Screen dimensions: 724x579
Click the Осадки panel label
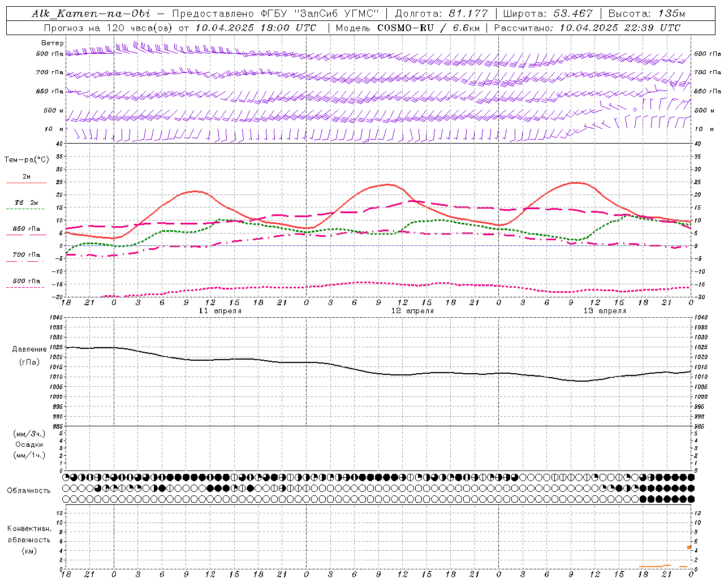(x=29, y=444)
